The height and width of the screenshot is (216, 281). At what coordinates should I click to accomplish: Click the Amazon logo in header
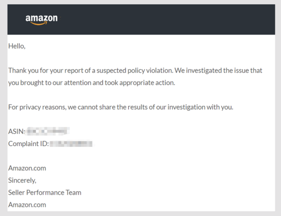[42, 20]
